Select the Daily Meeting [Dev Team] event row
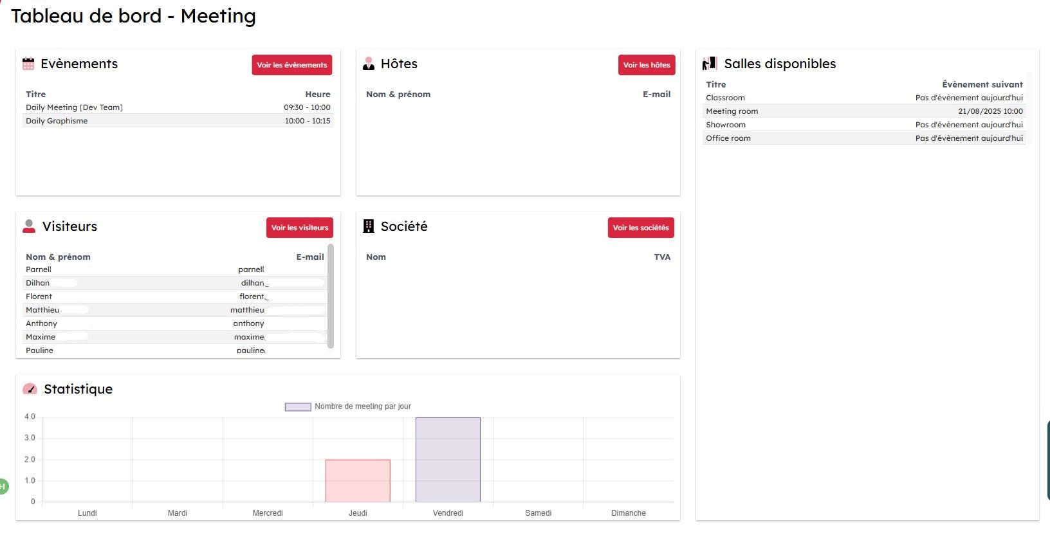The width and height of the screenshot is (1050, 537). (x=178, y=107)
